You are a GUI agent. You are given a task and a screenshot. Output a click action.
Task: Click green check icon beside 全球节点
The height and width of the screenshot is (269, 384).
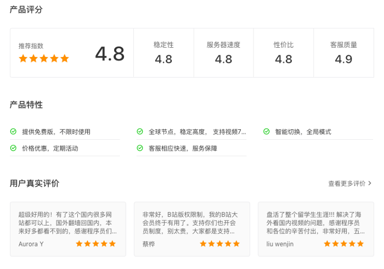(140, 131)
